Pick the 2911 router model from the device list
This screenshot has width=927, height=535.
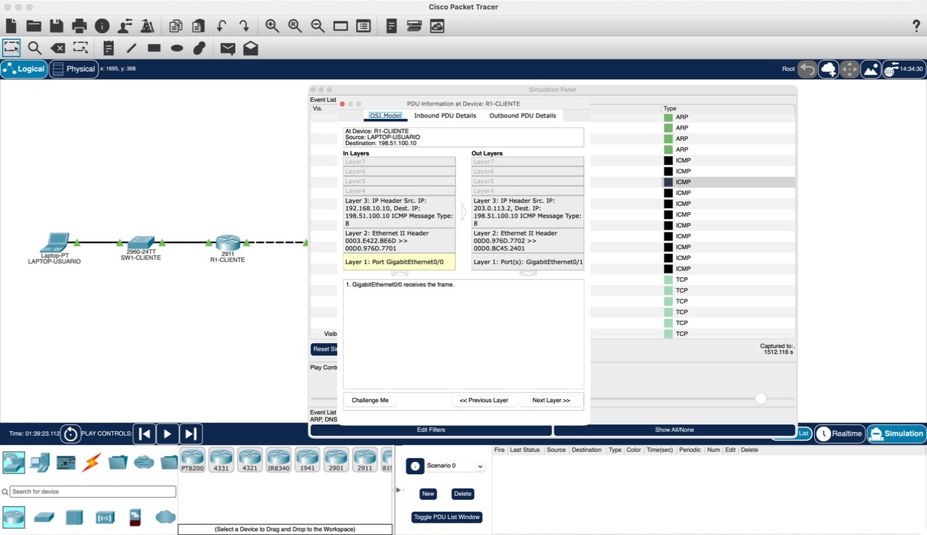[365, 459]
